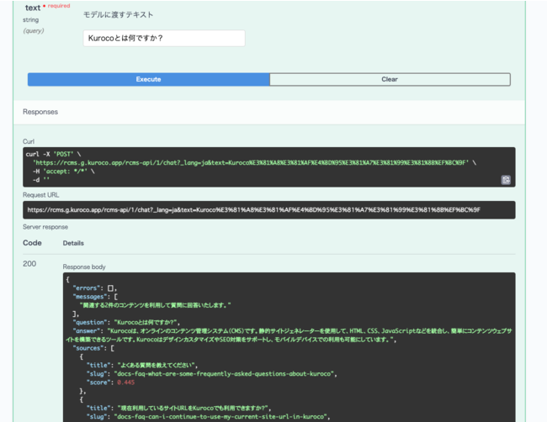Click the text query input field

165,38
